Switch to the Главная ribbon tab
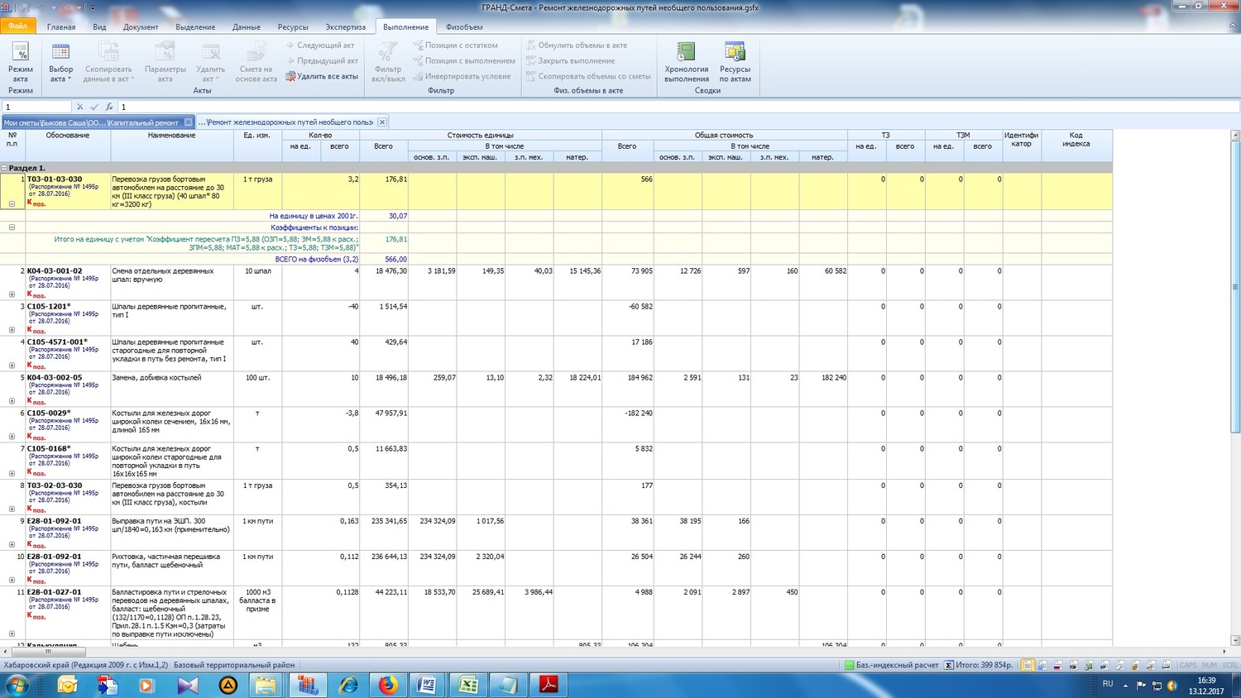Image resolution: width=1241 pixels, height=698 pixels. pos(61,27)
